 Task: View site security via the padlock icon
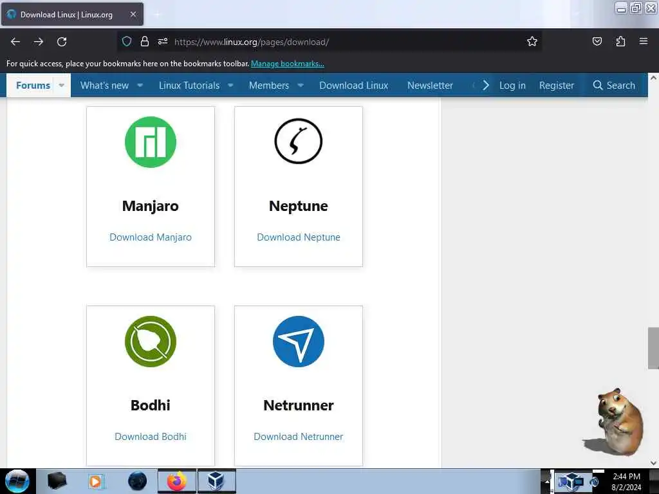tap(145, 42)
